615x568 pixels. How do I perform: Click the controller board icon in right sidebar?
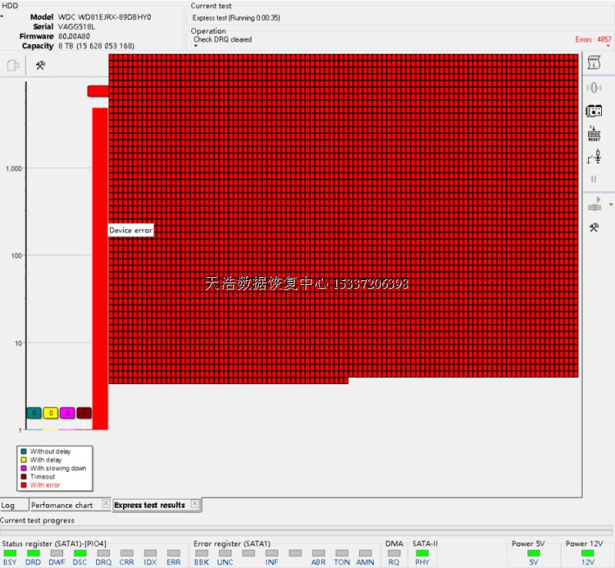pyautogui.click(x=593, y=111)
